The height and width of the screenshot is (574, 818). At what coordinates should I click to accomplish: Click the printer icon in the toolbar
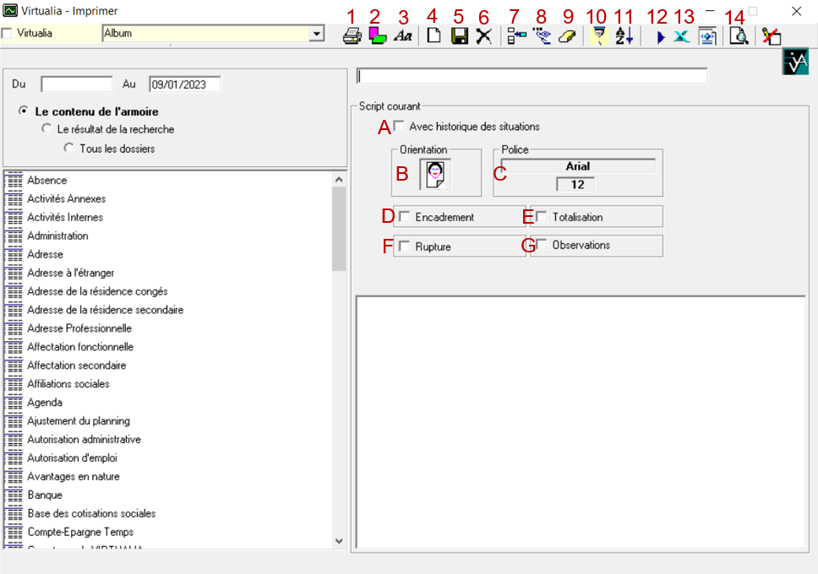[352, 36]
